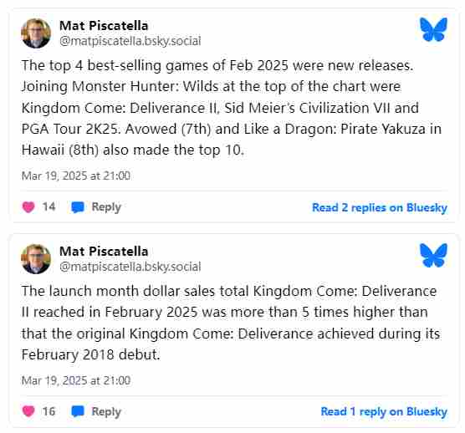The width and height of the screenshot is (465, 433).
Task: Open Mat Piscatella name in first post
Action: [104, 26]
